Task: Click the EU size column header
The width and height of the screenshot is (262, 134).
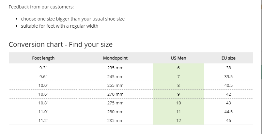Action: [228, 58]
